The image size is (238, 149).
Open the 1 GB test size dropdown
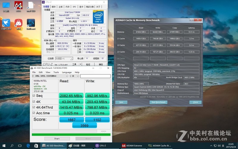point(74,76)
